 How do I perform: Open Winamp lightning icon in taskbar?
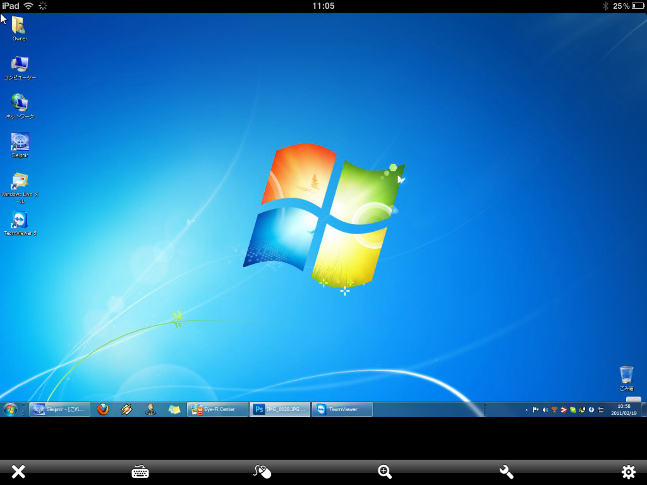coord(126,409)
